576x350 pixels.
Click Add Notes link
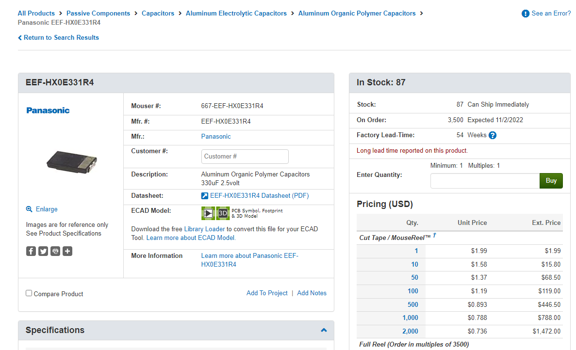(312, 293)
